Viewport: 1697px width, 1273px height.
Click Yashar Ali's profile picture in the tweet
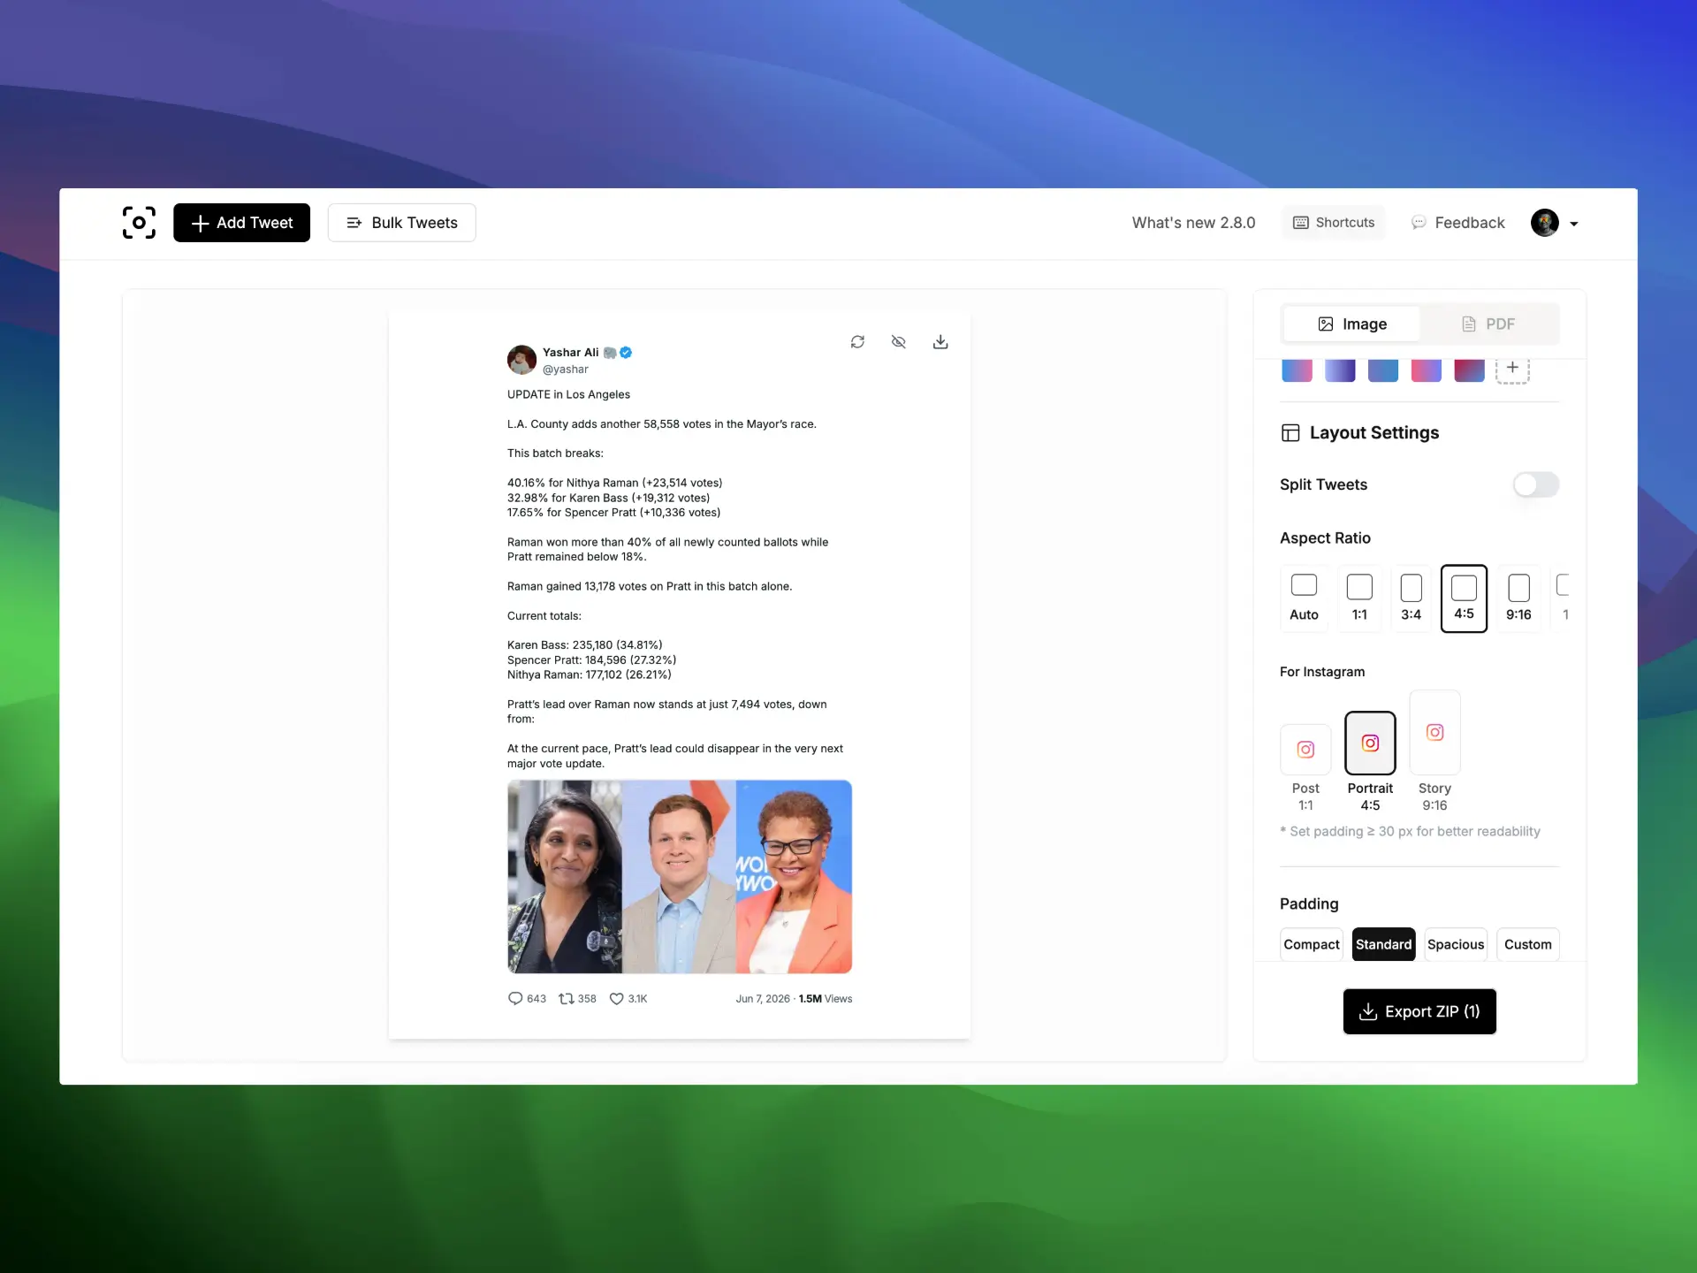point(521,360)
